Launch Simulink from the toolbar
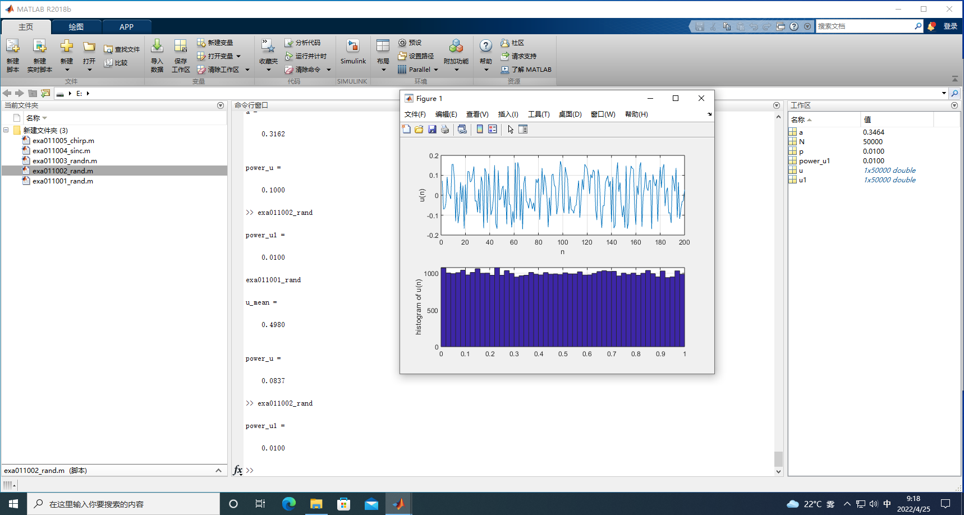This screenshot has height=515, width=964. click(353, 52)
